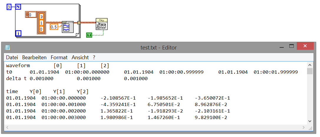Click the value 9.829100E-2
Image resolution: width=320 pixels, height=137 pixels.
point(211,118)
